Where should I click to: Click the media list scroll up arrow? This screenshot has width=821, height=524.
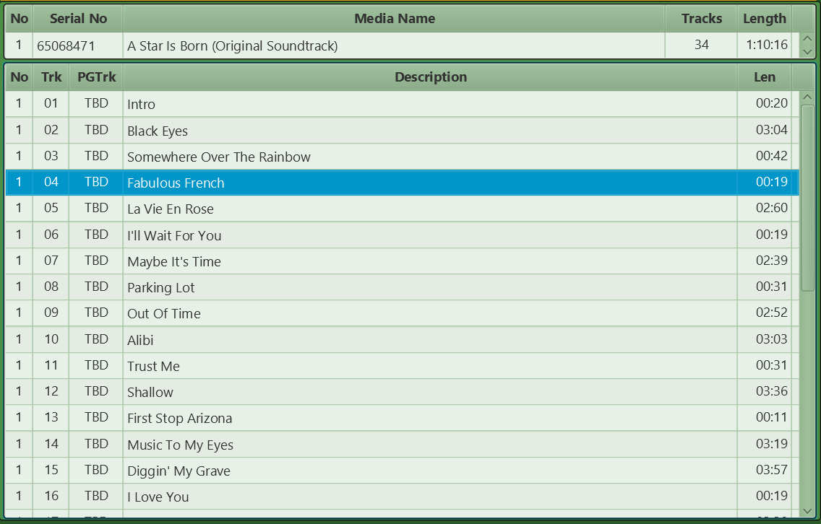[807, 39]
